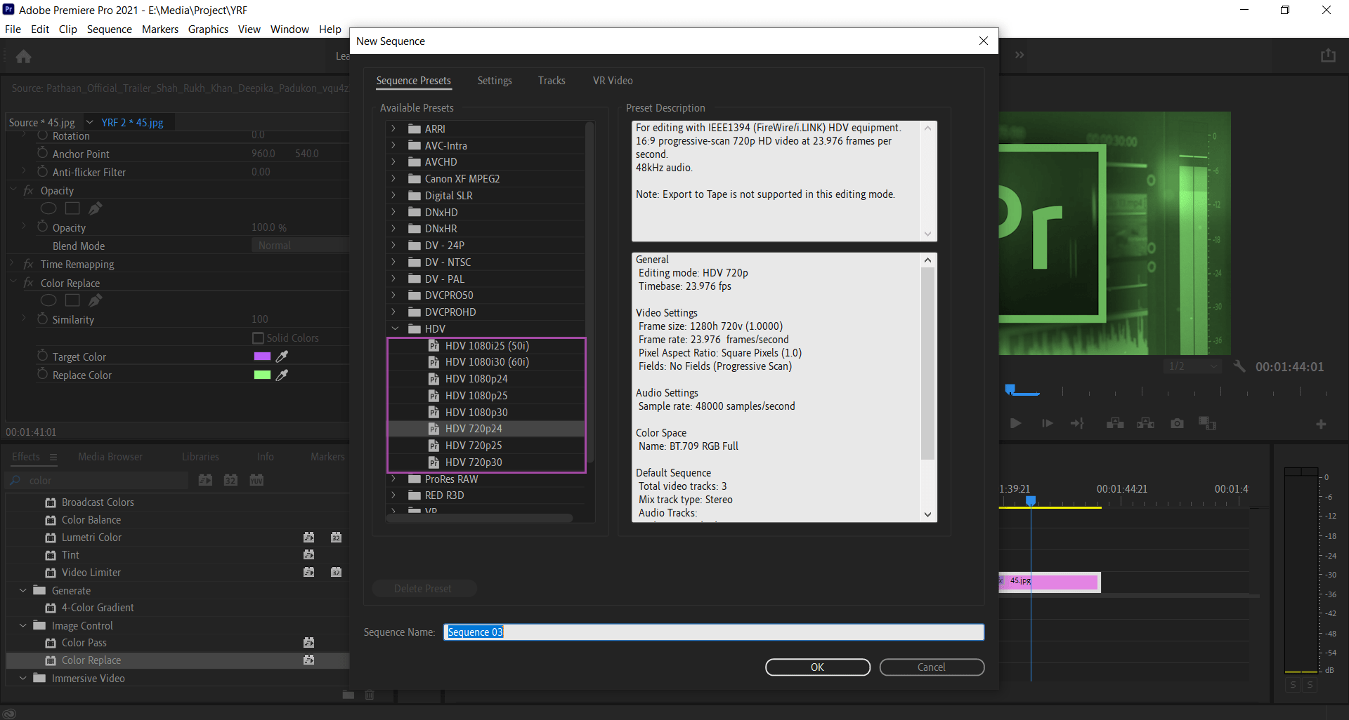
Task: Open the Replace Color green swatch
Action: point(262,375)
